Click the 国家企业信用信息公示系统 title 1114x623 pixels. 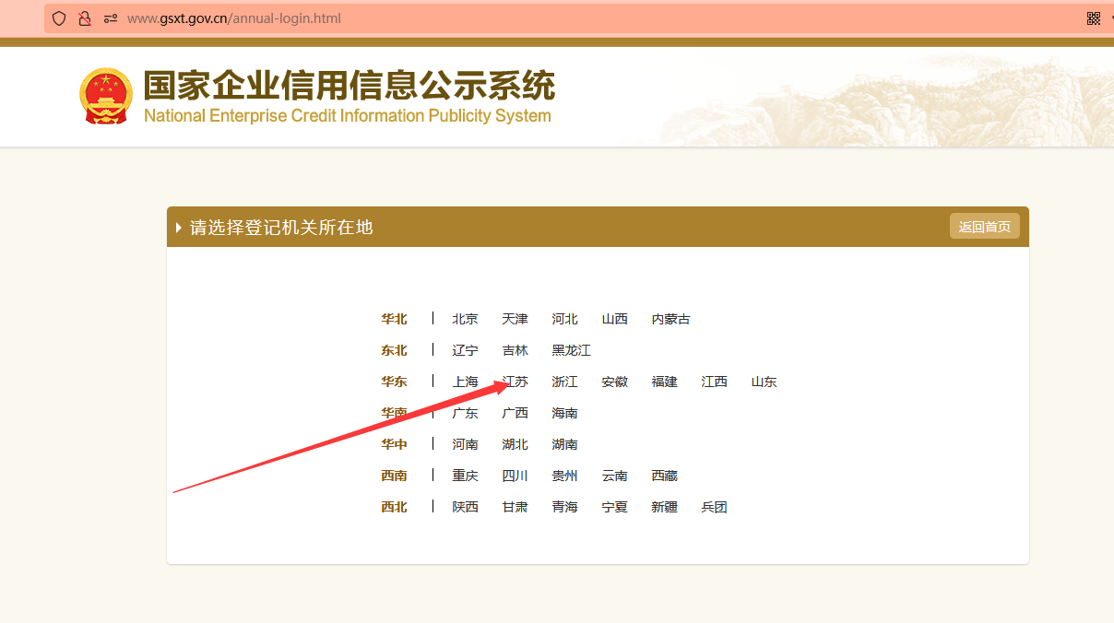coord(350,86)
